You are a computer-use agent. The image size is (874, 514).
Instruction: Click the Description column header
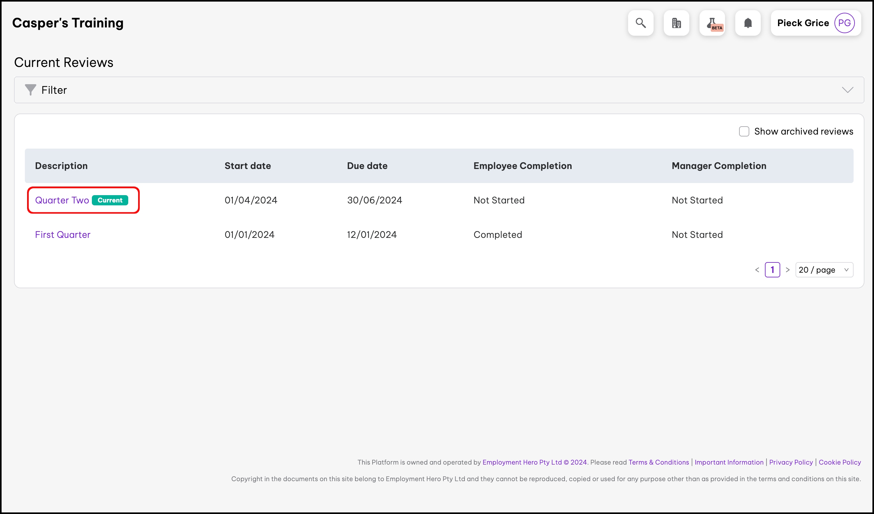(61, 166)
